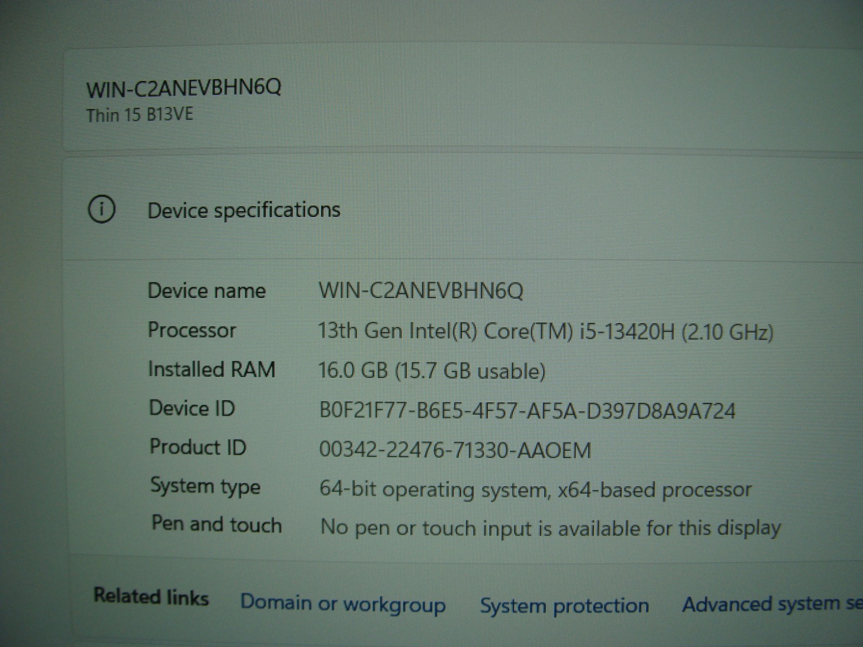The height and width of the screenshot is (647, 863).
Task: Select the Device name value WIN-C2ANEVBHN6Q
Action: [421, 291]
